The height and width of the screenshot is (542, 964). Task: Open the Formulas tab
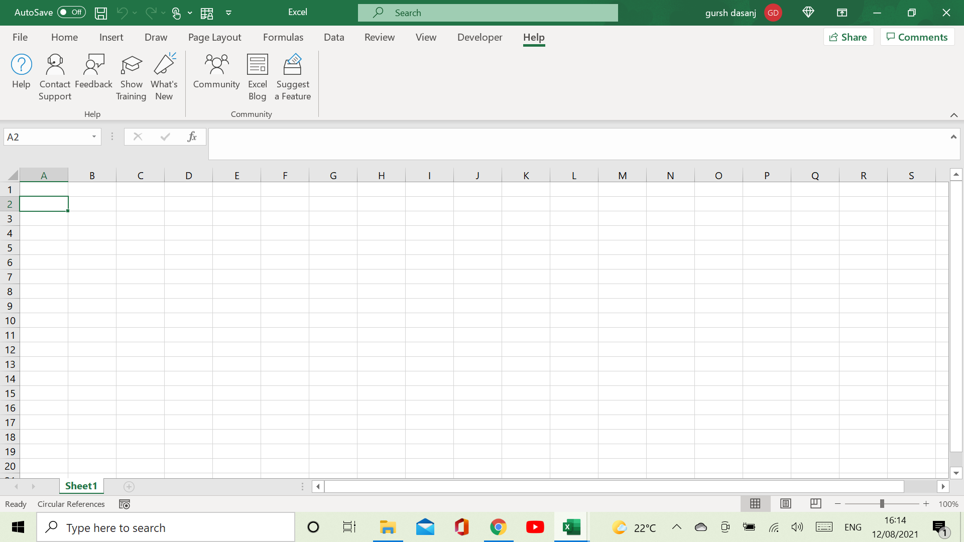[283, 37]
